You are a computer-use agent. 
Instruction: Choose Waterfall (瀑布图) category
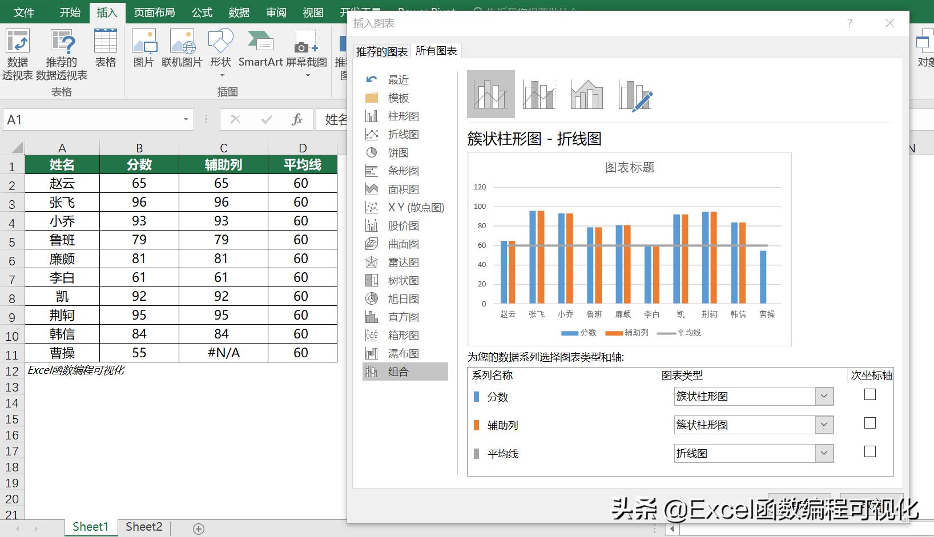(x=405, y=354)
